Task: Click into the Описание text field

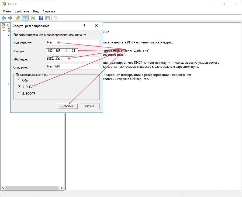Action: 72,67
